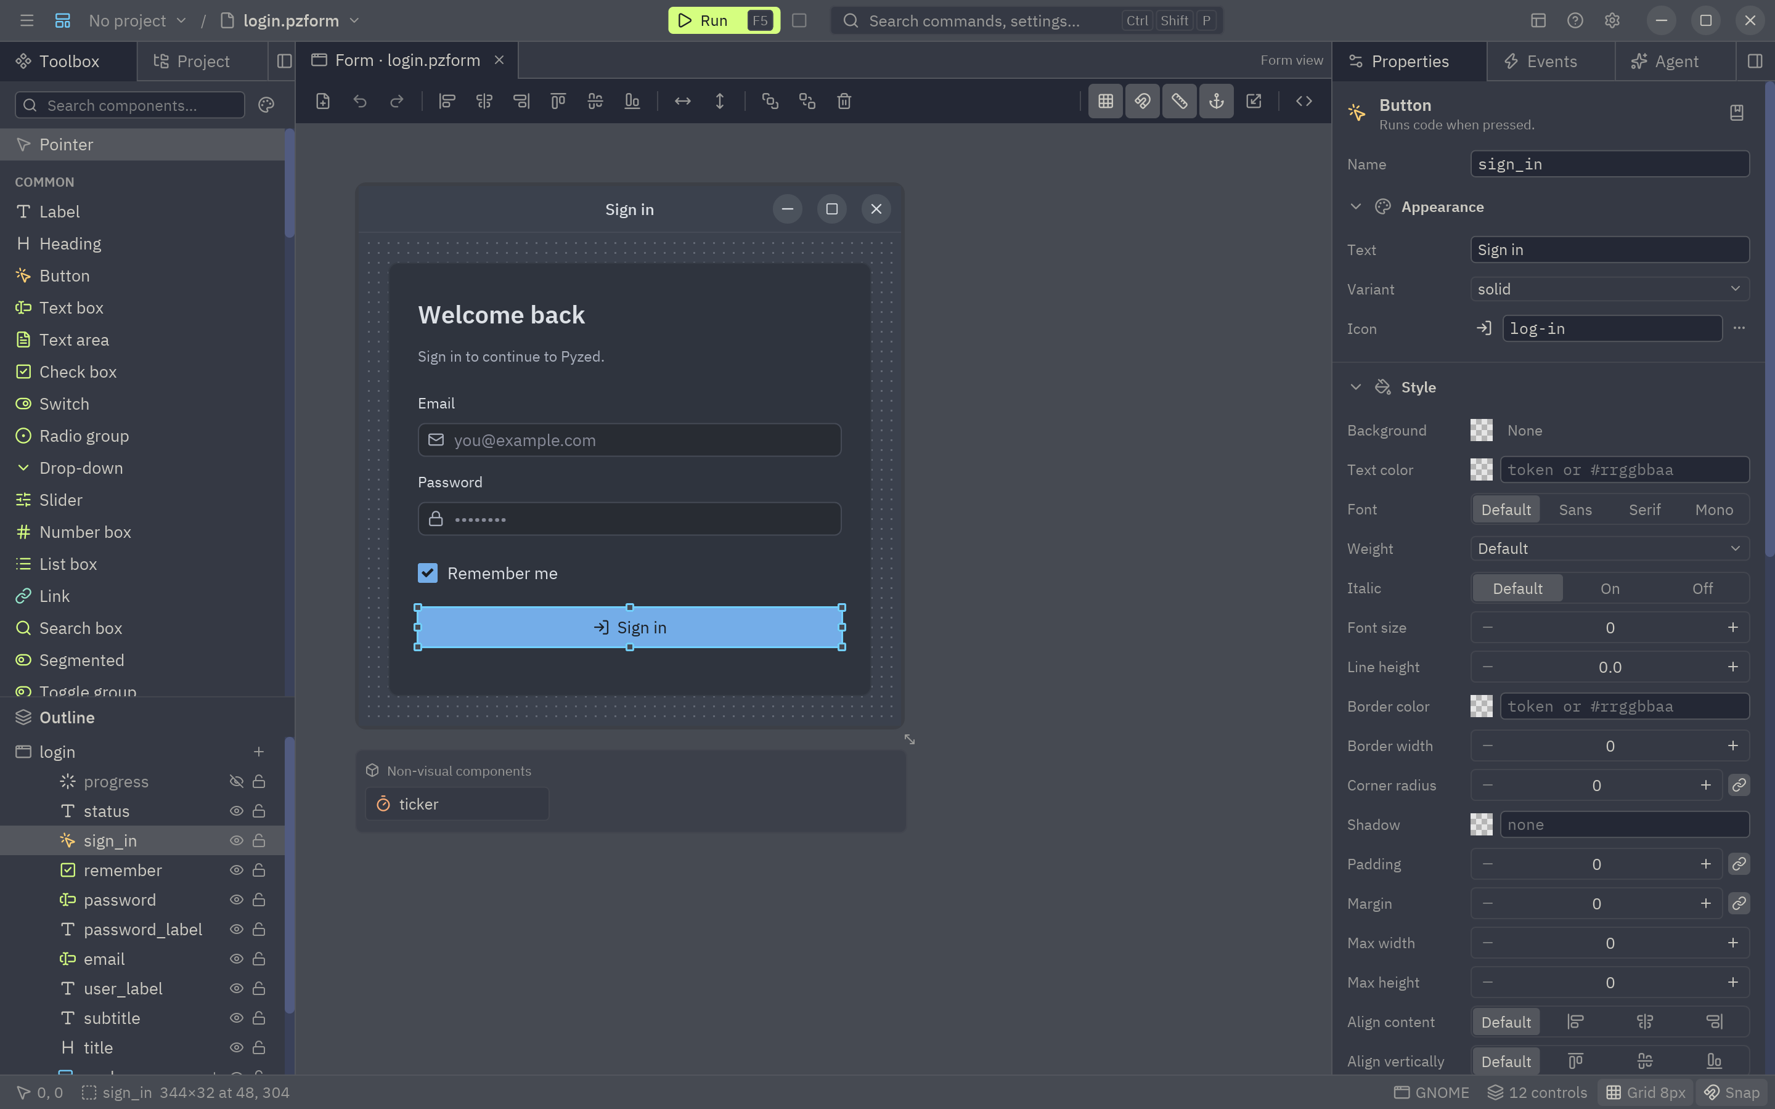
Task: Toggle the ruler measurement icon
Action: pyautogui.click(x=1180, y=101)
